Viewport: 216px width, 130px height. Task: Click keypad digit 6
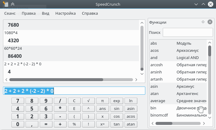(46, 109)
